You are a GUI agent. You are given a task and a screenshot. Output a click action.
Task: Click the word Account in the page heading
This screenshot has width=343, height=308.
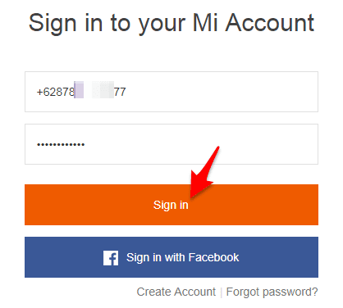[x=270, y=23]
